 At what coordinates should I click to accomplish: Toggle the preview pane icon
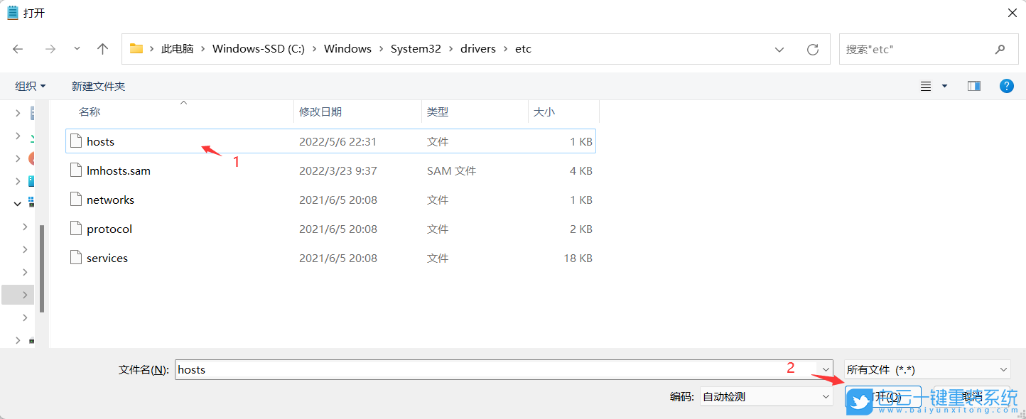[973, 86]
